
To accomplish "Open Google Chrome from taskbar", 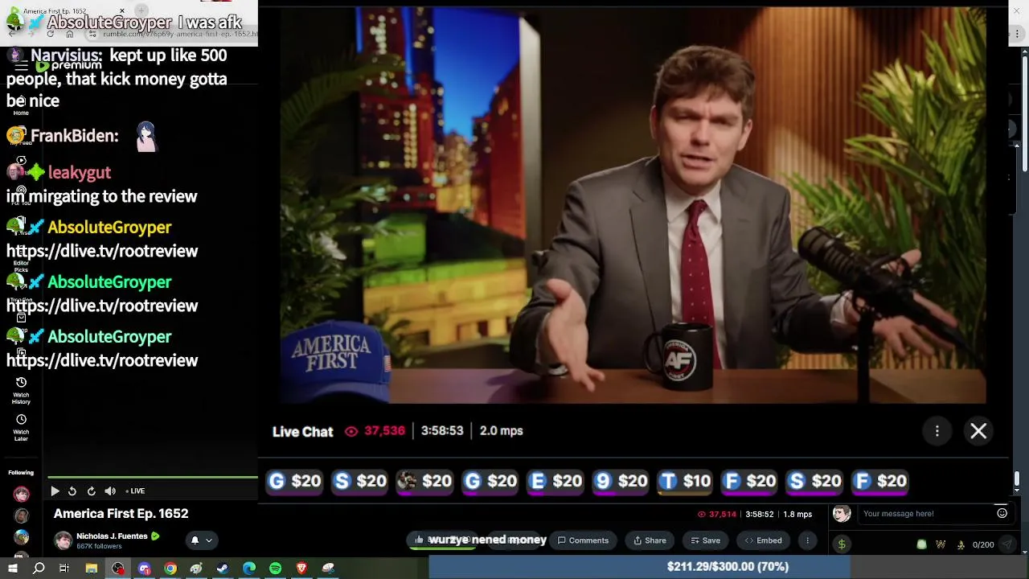I will click(x=170, y=569).
